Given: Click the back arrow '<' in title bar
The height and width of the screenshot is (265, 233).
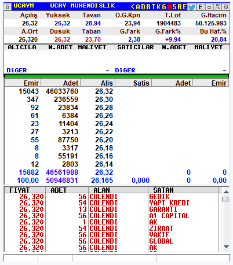Looking at the screenshot, I should coord(133,7).
